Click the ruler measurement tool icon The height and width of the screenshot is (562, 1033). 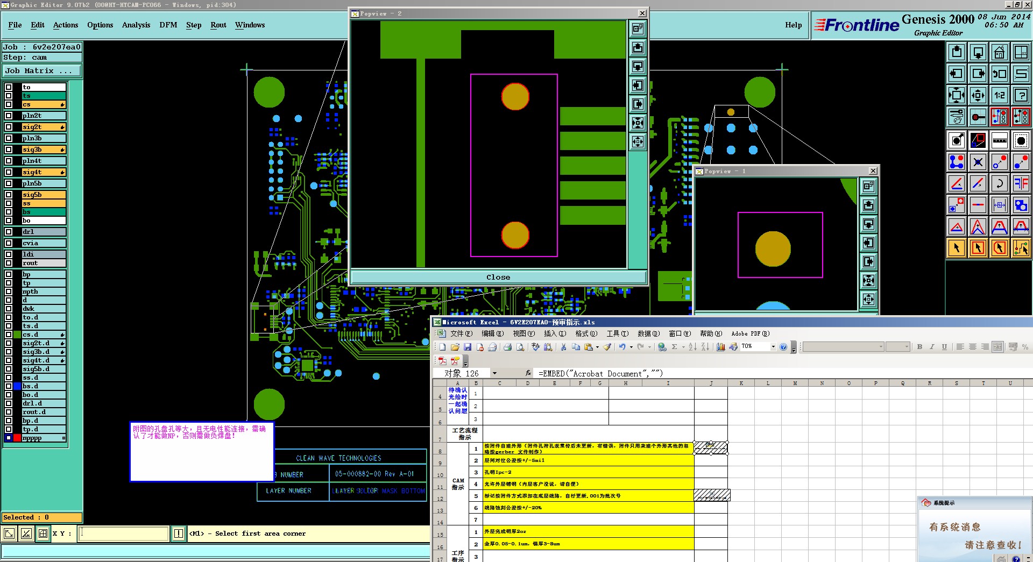(x=999, y=140)
